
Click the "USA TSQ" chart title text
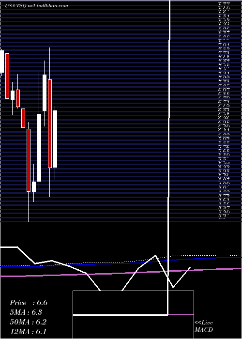pos(15,6)
